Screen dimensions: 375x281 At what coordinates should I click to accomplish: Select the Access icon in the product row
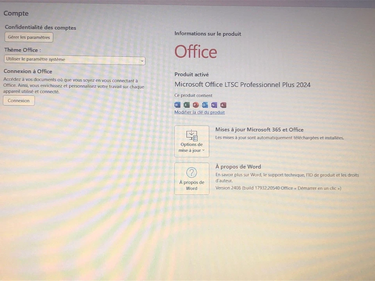223,105
